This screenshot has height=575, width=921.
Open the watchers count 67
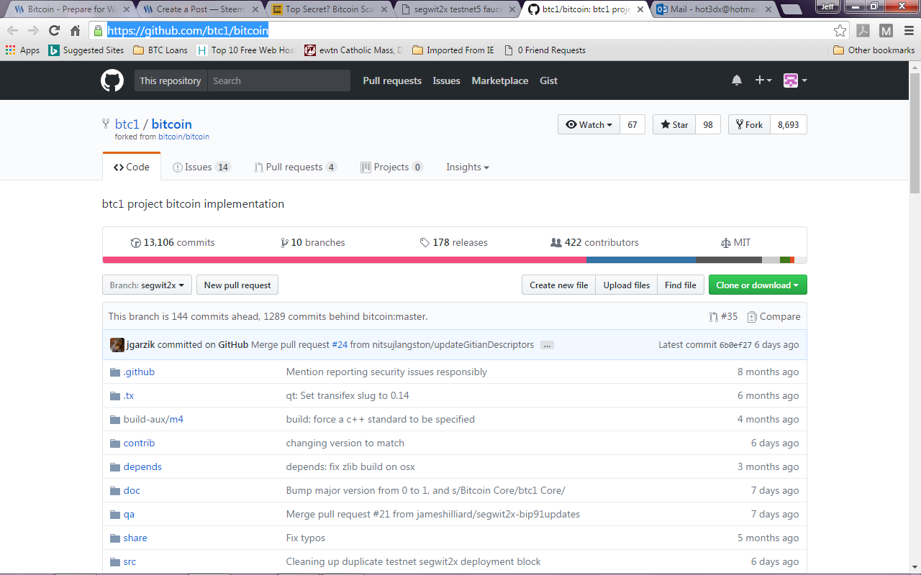pos(632,124)
